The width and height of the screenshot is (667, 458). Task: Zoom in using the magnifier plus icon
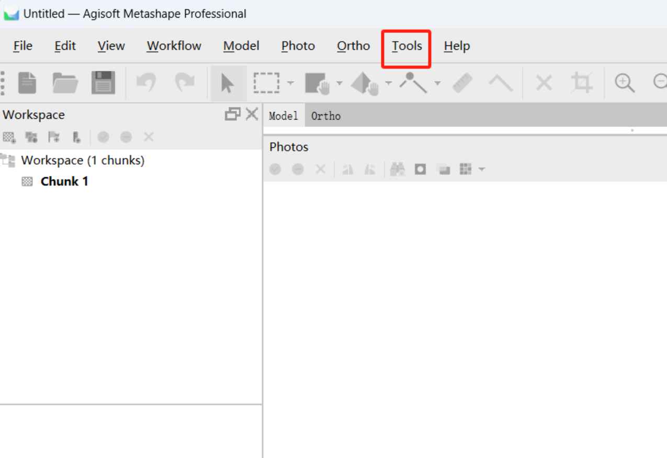coord(624,83)
